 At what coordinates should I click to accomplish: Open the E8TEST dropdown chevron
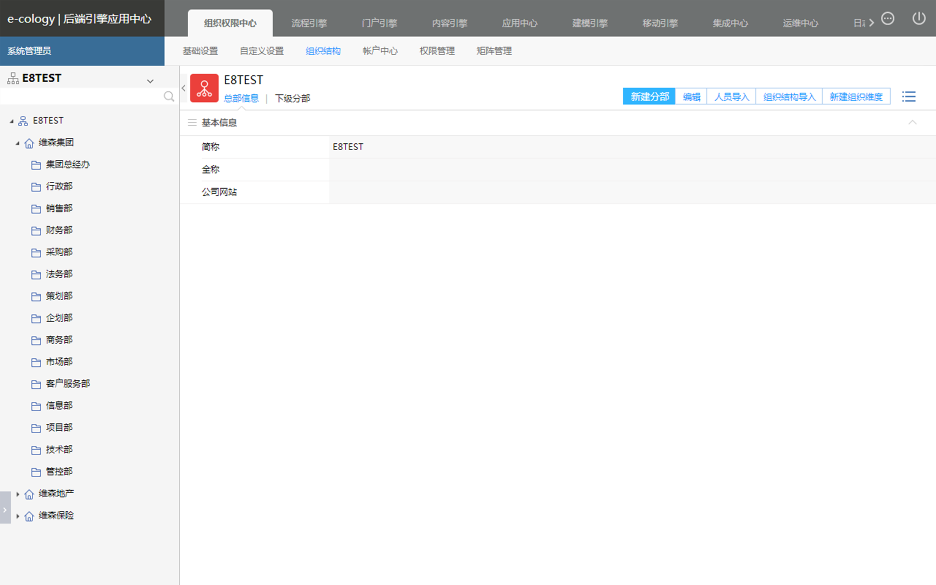click(x=150, y=81)
